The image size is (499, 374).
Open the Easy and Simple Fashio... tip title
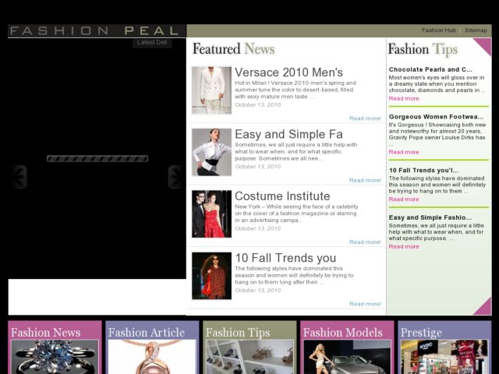click(430, 217)
